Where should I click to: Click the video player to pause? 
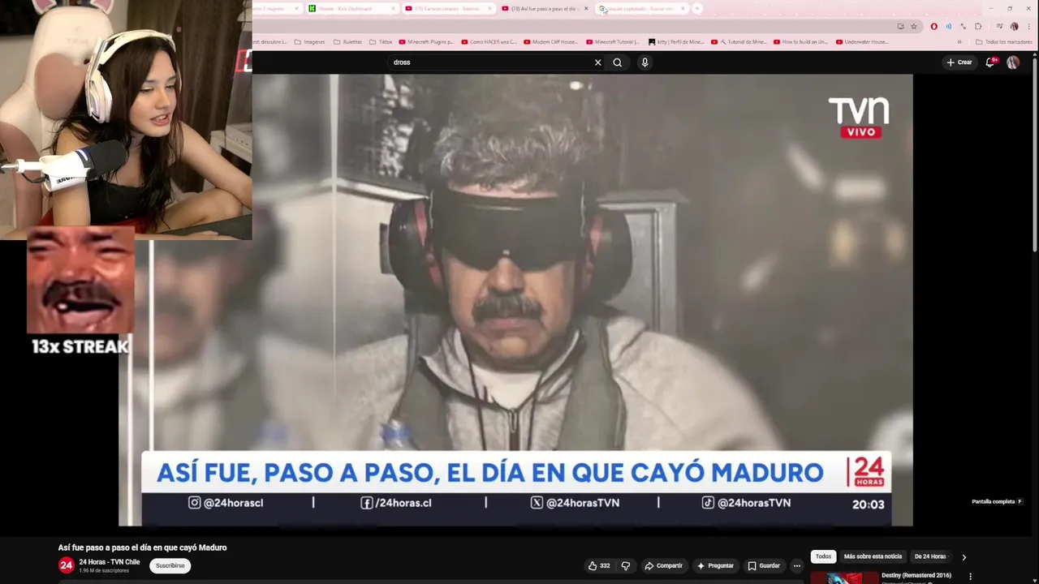[x=515, y=300]
